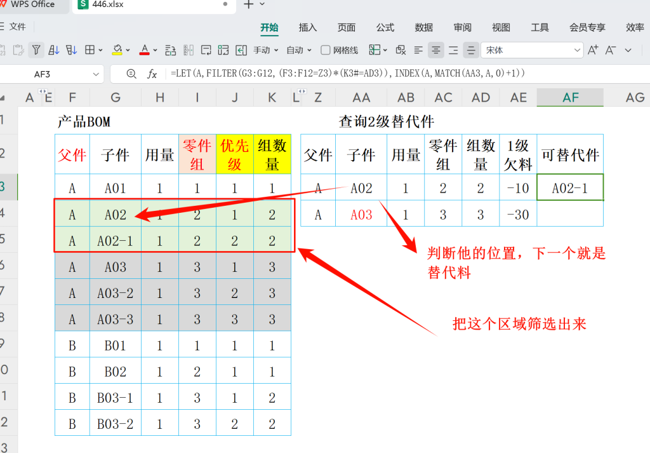Screen dimensions: 650x453
Task: Open the 会员专享 tab
Action: 587,27
